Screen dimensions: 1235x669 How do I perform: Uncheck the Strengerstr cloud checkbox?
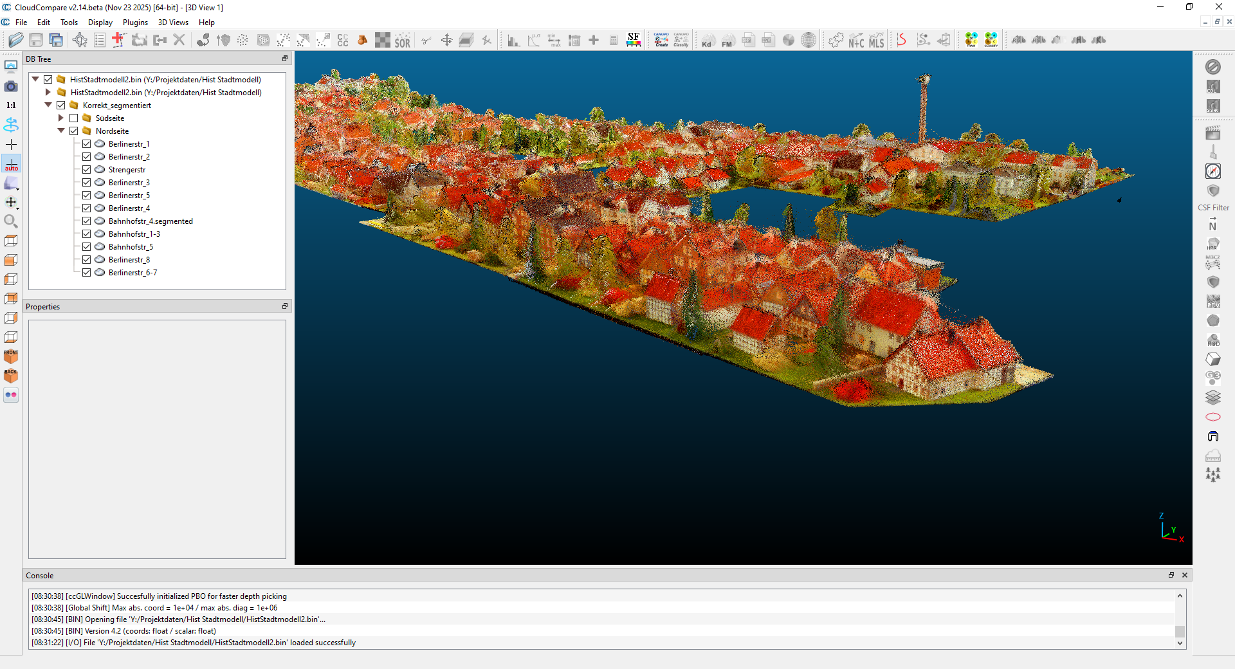[87, 170]
